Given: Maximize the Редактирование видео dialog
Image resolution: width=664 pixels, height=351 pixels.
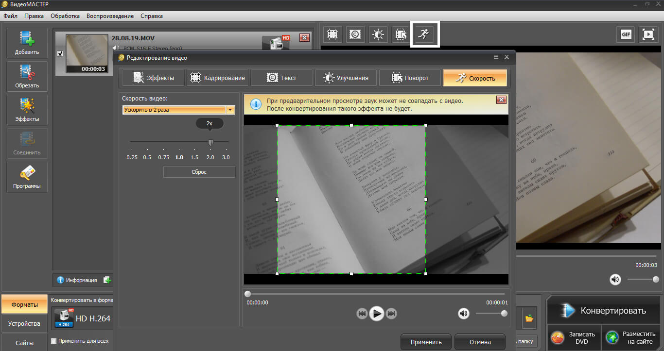Looking at the screenshot, I should pos(496,57).
